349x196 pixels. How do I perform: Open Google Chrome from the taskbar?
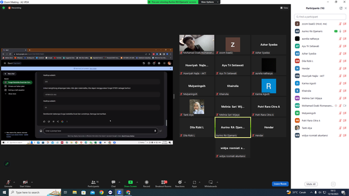coord(101,192)
